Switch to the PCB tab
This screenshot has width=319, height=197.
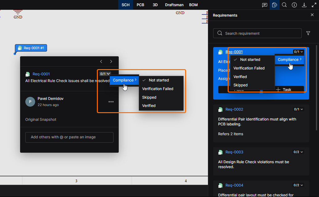click(x=140, y=5)
